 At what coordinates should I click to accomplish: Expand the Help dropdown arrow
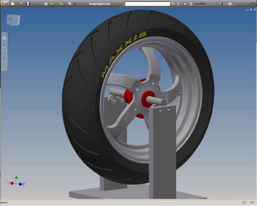coord(235,4)
